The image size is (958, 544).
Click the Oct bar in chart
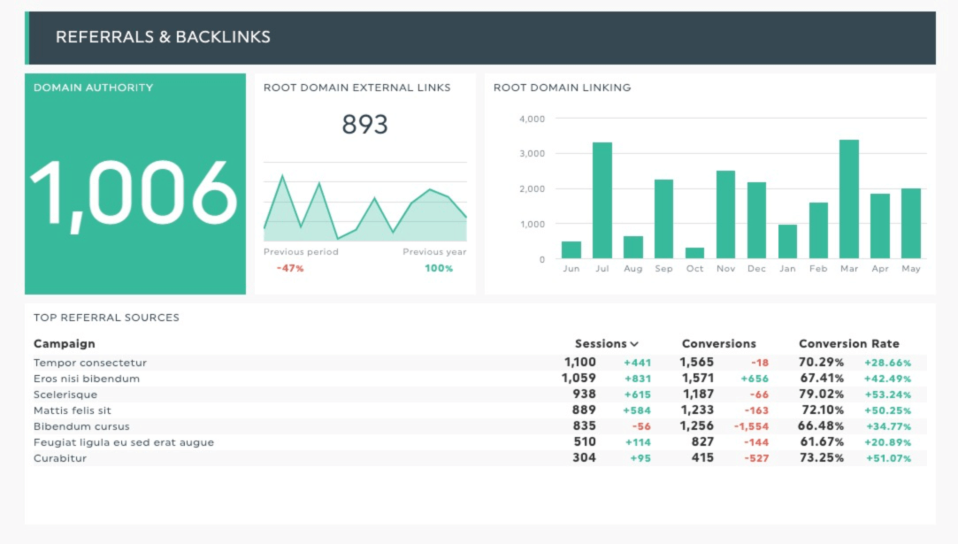pos(694,253)
